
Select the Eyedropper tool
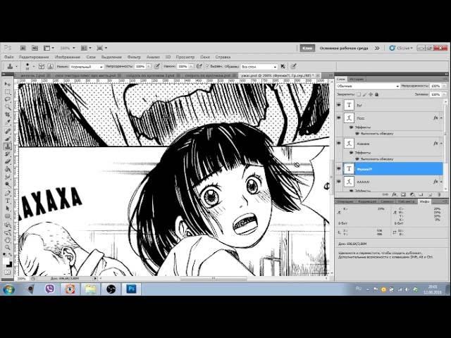8,122
